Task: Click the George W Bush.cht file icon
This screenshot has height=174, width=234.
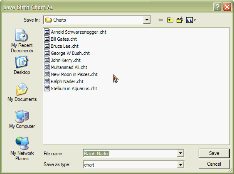Action: point(47,53)
